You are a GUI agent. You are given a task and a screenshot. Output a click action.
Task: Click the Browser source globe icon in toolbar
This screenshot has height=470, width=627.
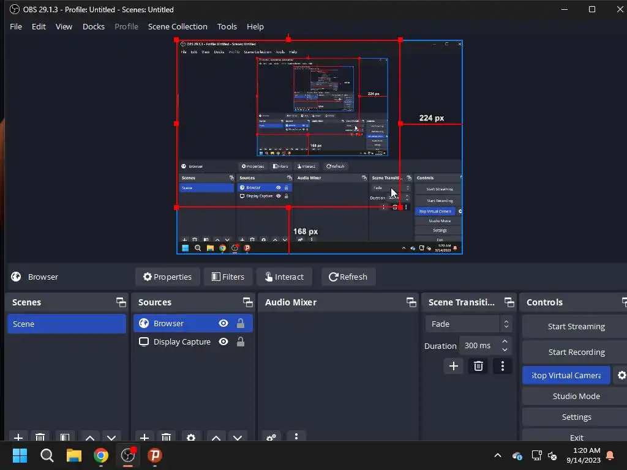(16, 277)
